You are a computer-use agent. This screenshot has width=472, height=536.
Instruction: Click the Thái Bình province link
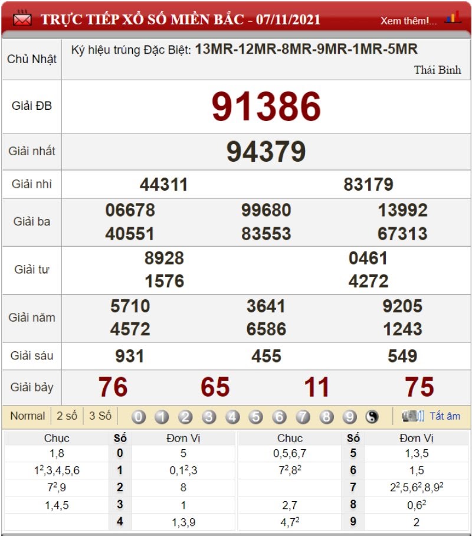click(437, 70)
